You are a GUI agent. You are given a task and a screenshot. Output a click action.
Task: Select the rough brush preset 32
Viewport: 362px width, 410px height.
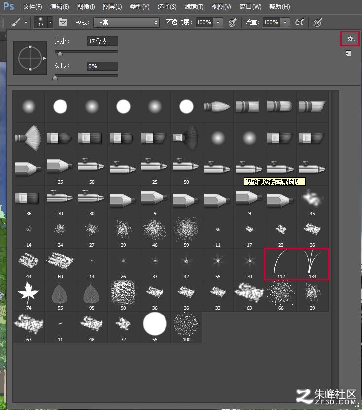pos(123,327)
